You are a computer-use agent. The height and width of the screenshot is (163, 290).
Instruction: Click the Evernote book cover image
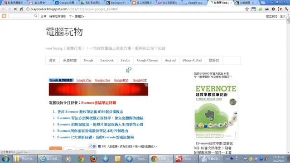[216, 110]
